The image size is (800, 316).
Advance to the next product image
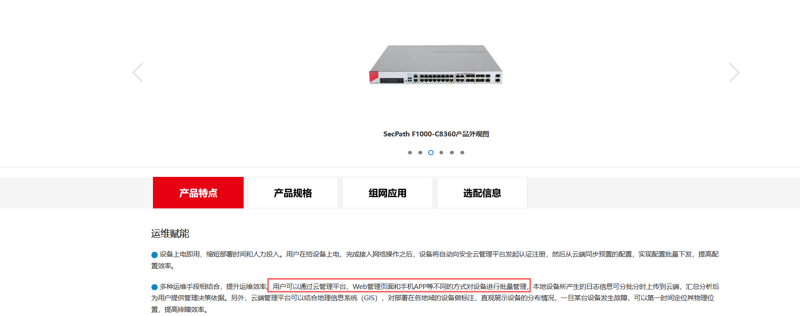point(734,72)
